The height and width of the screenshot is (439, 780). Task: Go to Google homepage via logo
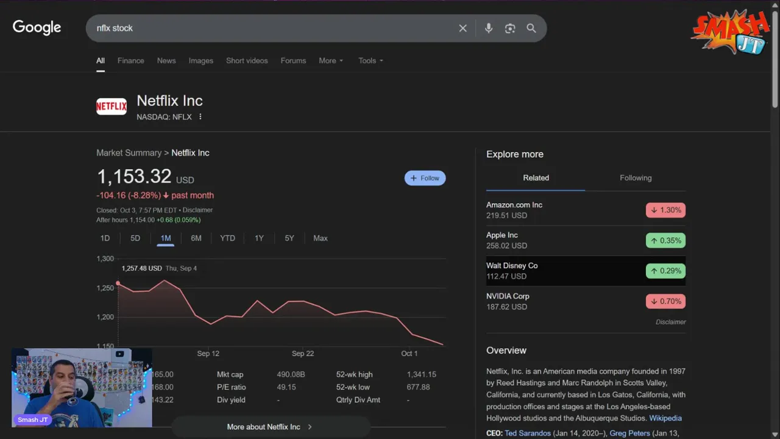click(37, 27)
